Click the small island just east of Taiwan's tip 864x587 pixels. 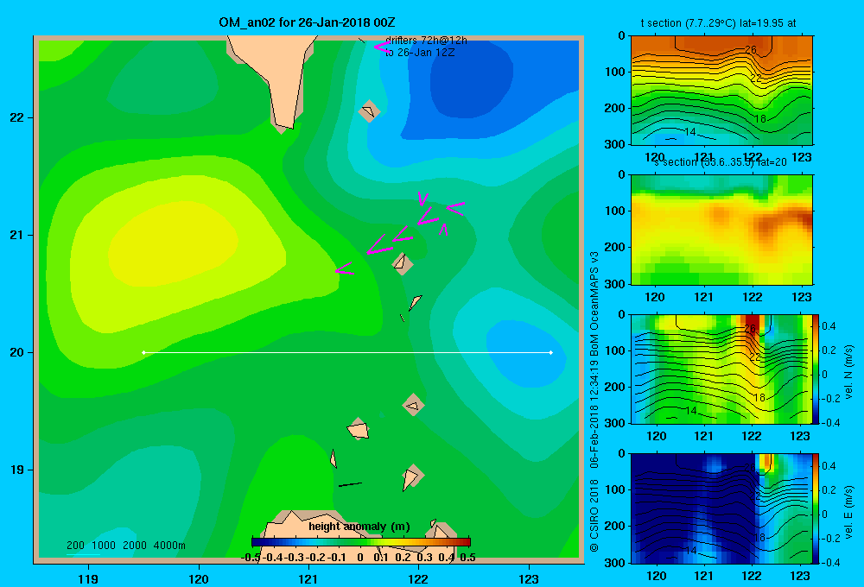[369, 111]
